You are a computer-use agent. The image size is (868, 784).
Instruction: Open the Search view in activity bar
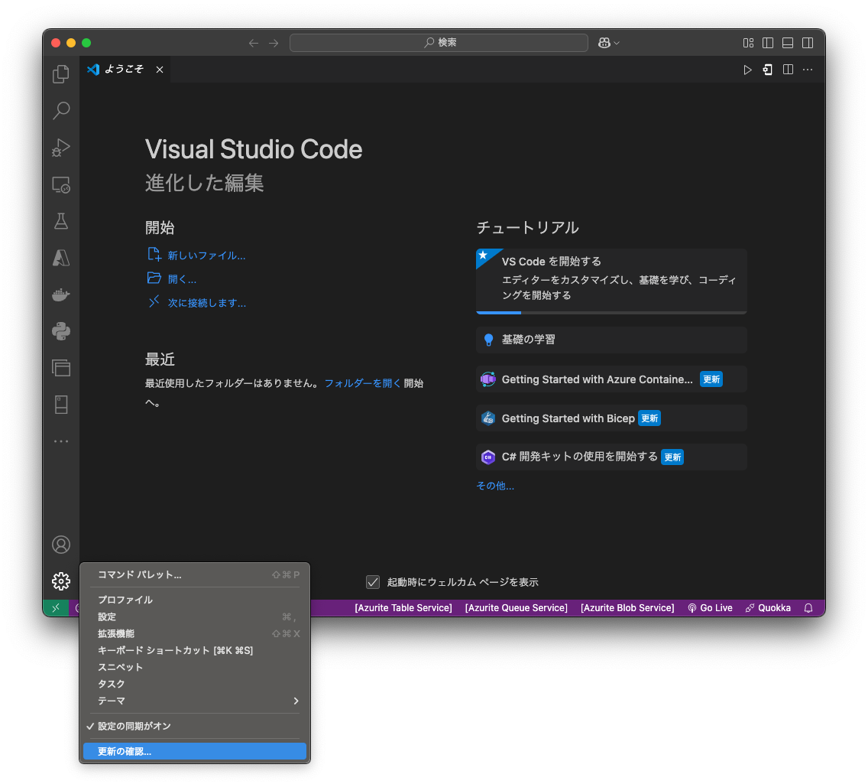pos(61,110)
